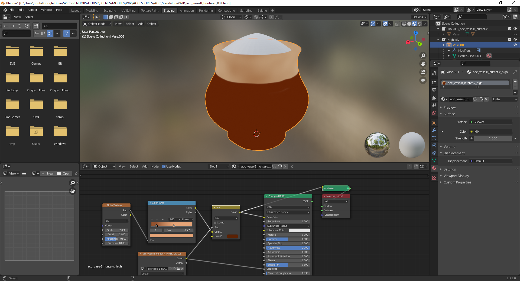Pin the node editor material
The image size is (520, 281).
pyautogui.click(x=292, y=166)
